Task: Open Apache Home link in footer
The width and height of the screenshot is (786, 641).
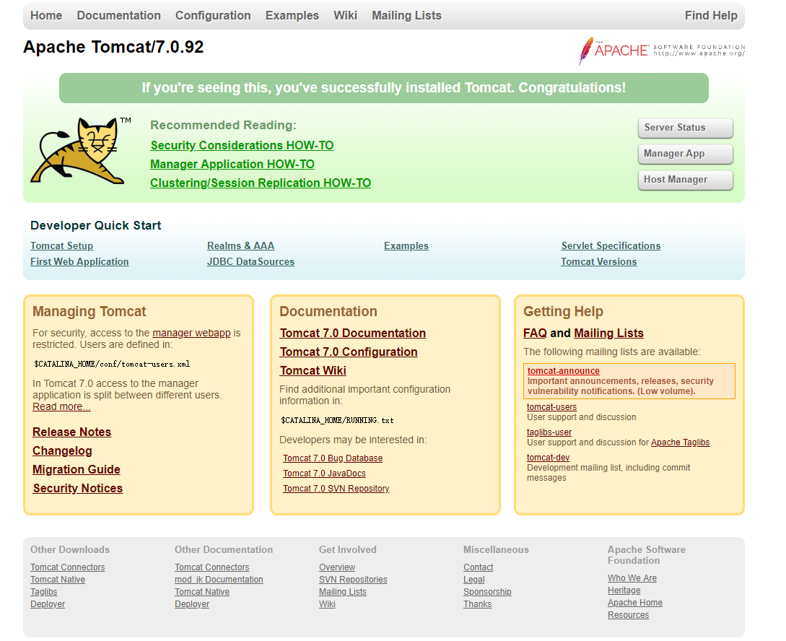Action: pyautogui.click(x=635, y=603)
